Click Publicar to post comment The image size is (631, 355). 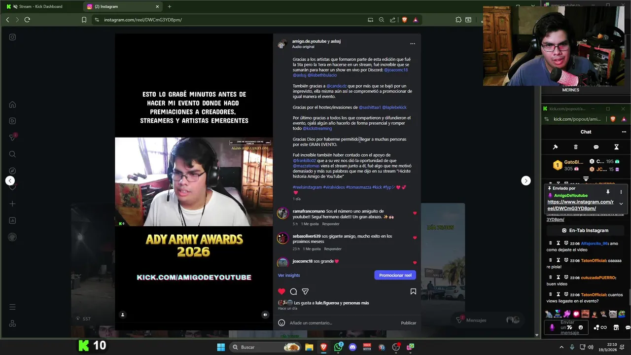pos(408,323)
